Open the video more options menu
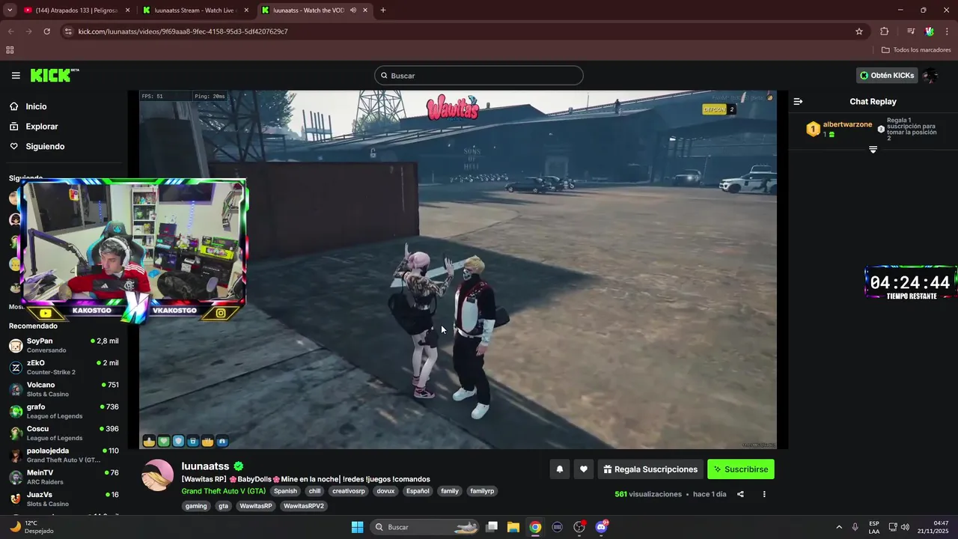Viewport: 958px width, 539px height. pyautogui.click(x=764, y=494)
